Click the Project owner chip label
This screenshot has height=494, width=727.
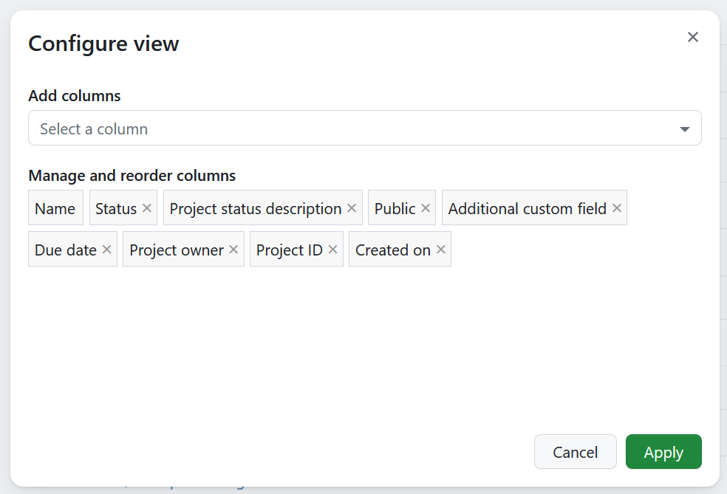(x=177, y=250)
